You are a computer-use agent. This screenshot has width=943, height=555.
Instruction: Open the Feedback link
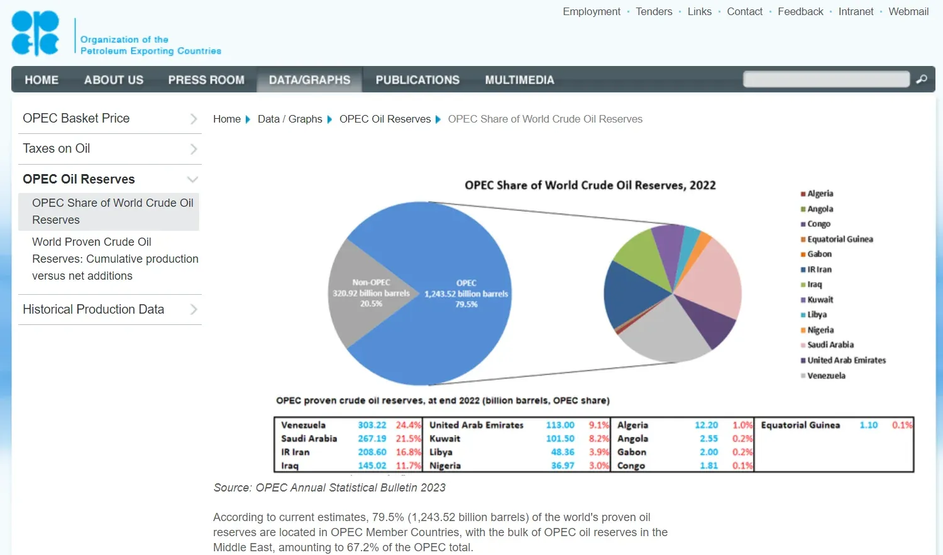pyautogui.click(x=800, y=11)
